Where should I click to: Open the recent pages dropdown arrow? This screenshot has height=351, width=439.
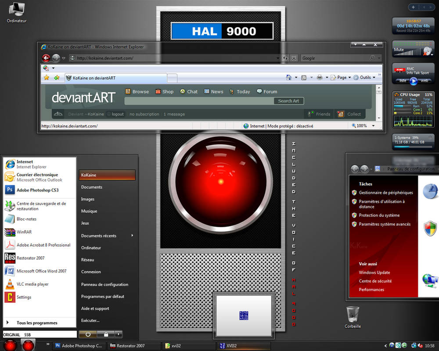pyautogui.click(x=64, y=58)
